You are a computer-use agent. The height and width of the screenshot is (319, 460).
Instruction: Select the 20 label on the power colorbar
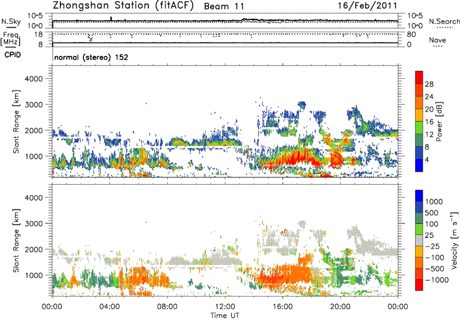[429, 109]
